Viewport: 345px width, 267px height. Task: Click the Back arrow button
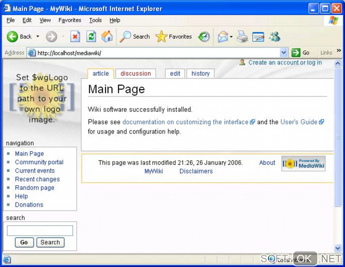click(12, 36)
